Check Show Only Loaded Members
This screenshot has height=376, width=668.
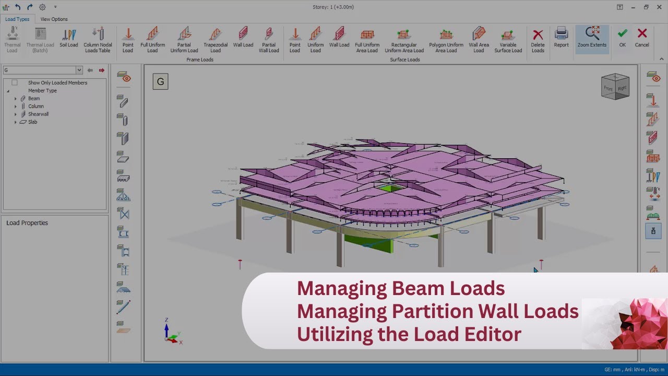[x=15, y=83]
